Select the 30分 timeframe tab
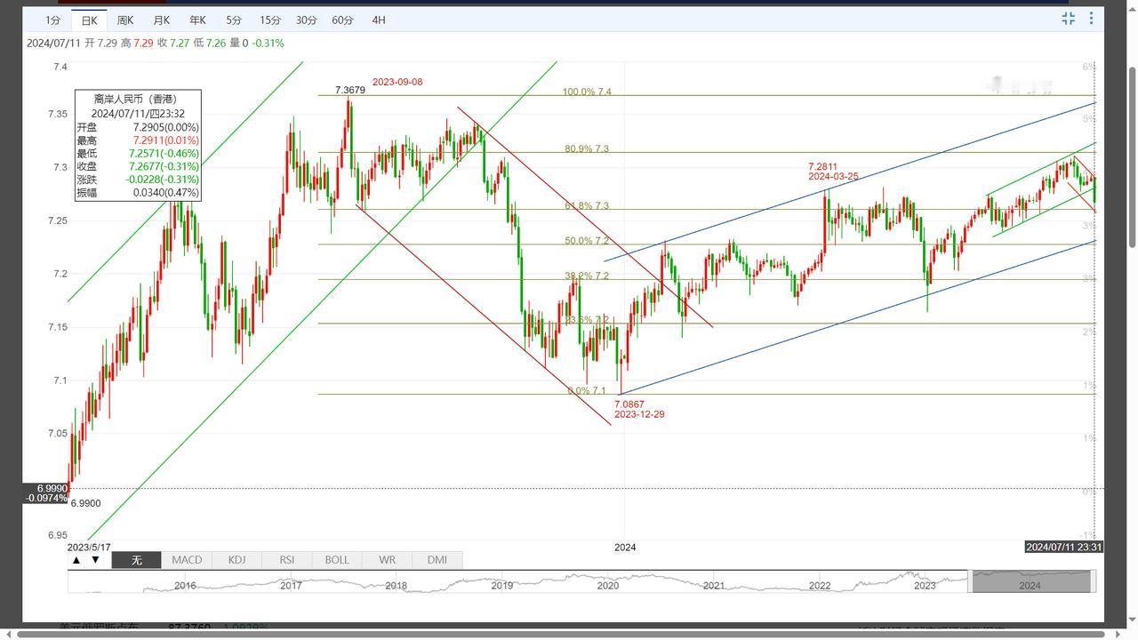 (307, 20)
